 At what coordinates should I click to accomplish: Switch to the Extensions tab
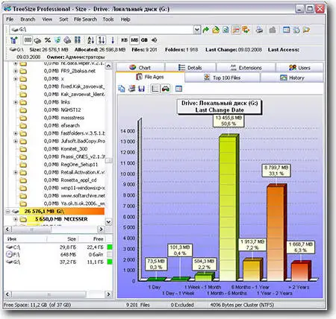pyautogui.click(x=246, y=68)
